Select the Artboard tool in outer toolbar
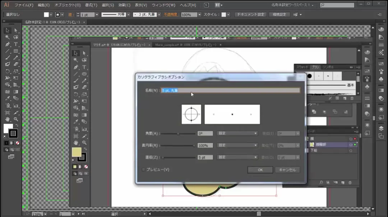The width and height of the screenshot is (388, 217). [8, 112]
